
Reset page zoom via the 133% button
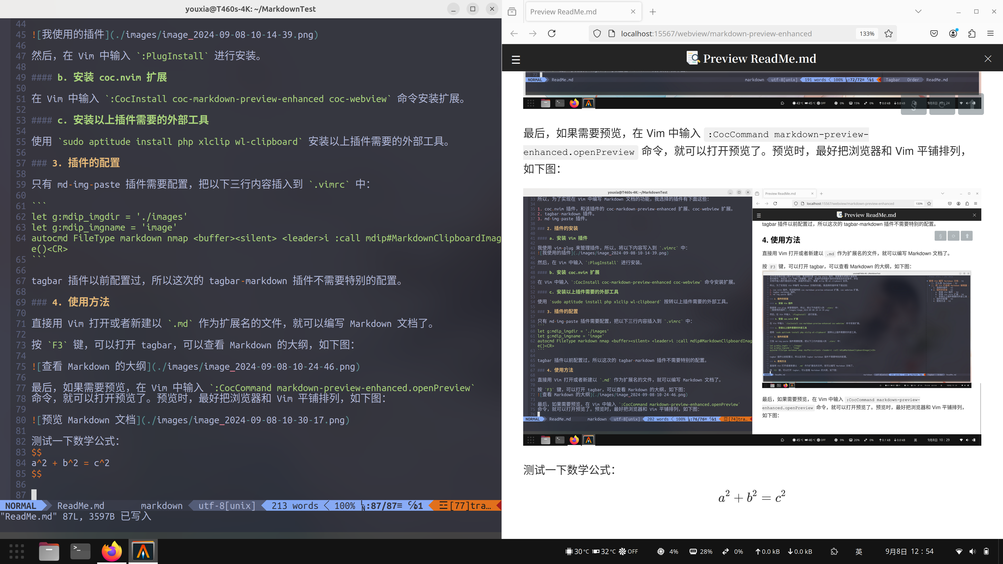point(867,33)
